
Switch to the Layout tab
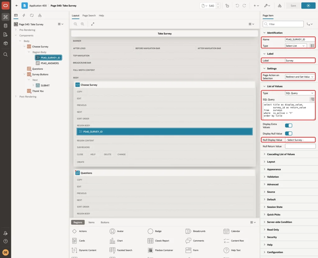tap(75, 16)
